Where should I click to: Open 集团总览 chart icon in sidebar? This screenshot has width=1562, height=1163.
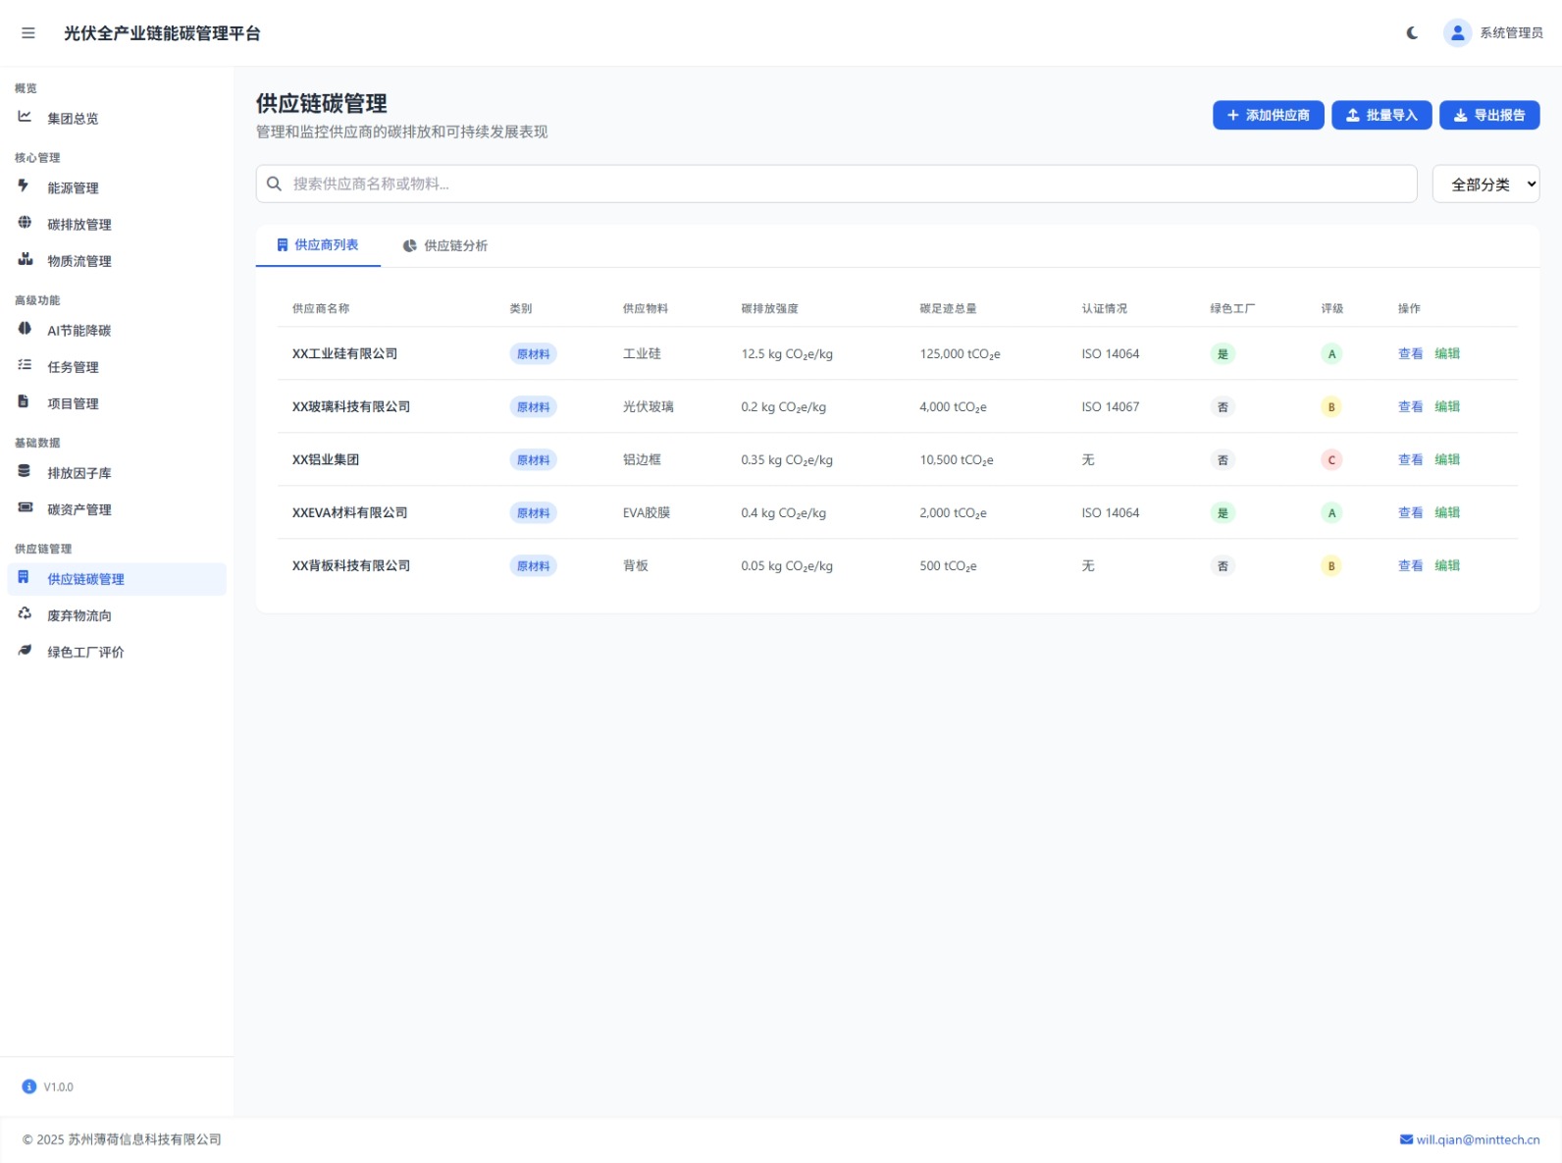(x=25, y=117)
